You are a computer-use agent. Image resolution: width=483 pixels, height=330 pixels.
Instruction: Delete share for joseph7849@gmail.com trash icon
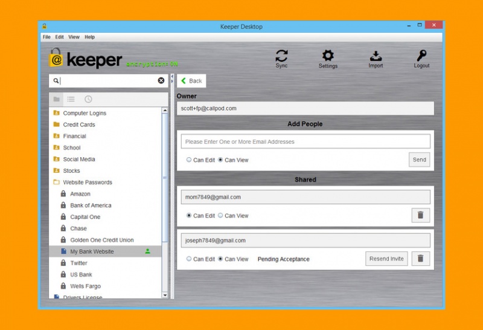click(x=420, y=259)
